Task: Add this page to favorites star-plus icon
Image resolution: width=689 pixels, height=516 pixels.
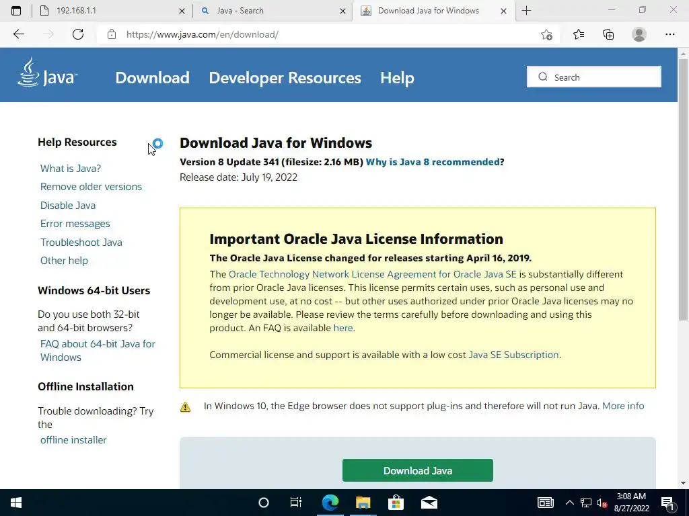Action: point(546,34)
